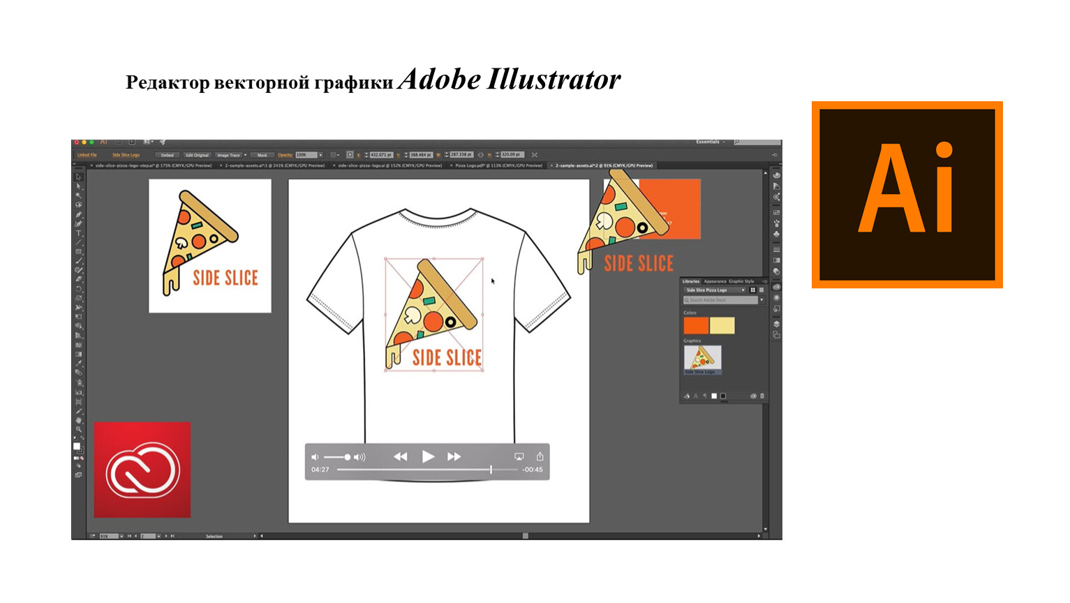Select the Gradient tool
This screenshot has height=603, width=1070.
click(x=78, y=353)
